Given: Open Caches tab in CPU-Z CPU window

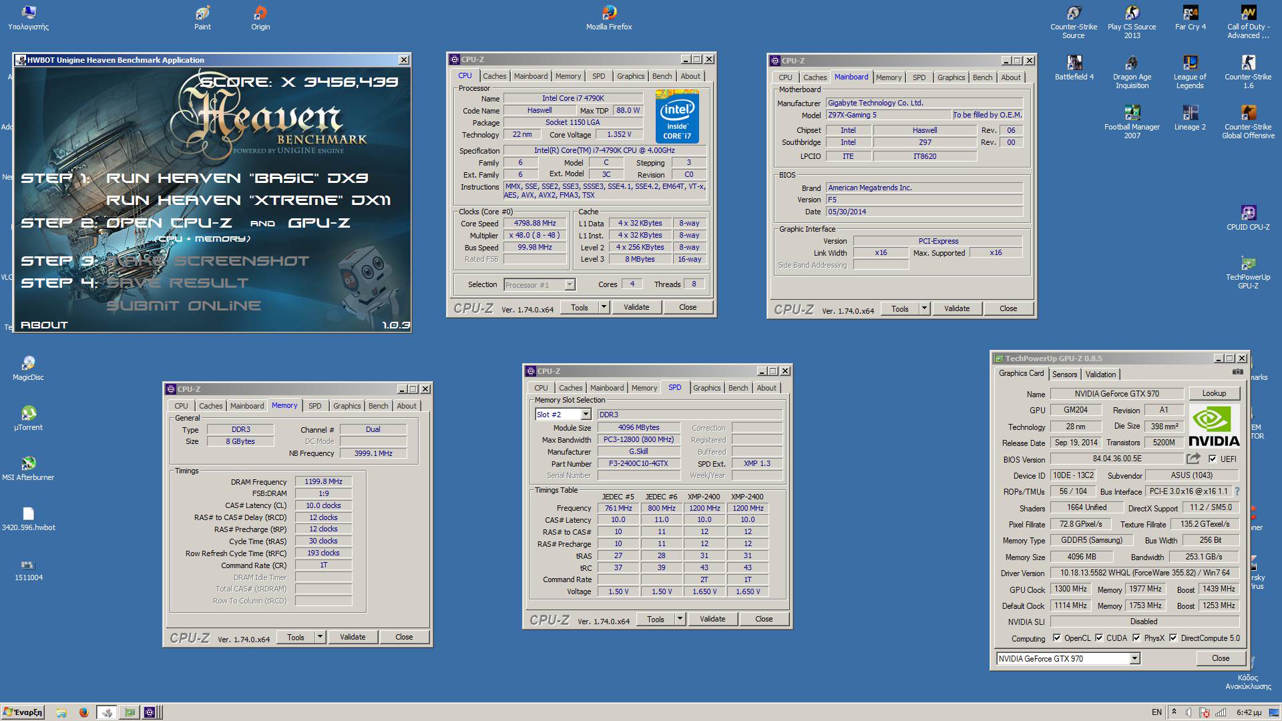Looking at the screenshot, I should (x=494, y=76).
